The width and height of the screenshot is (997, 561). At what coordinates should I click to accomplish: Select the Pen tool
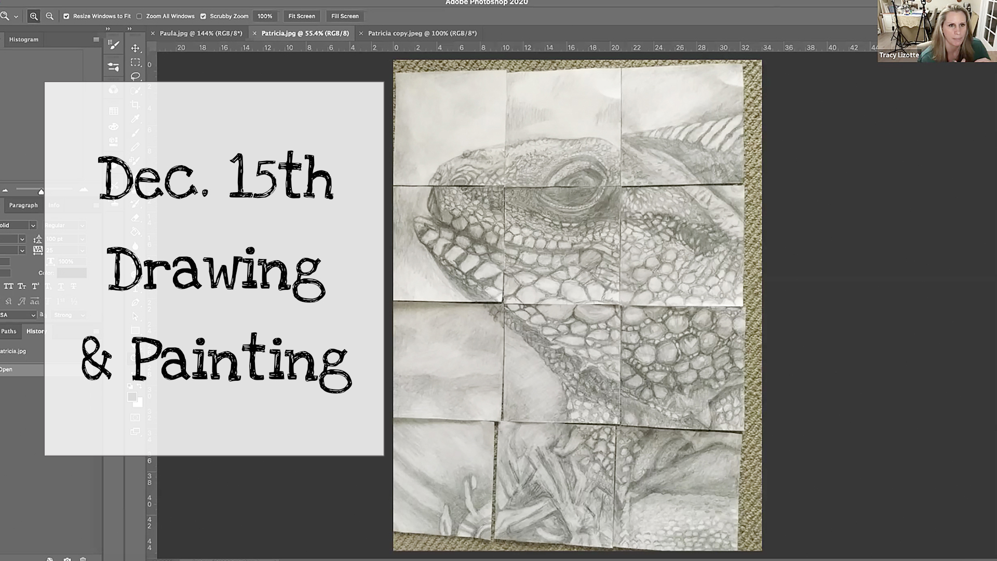[136, 302]
